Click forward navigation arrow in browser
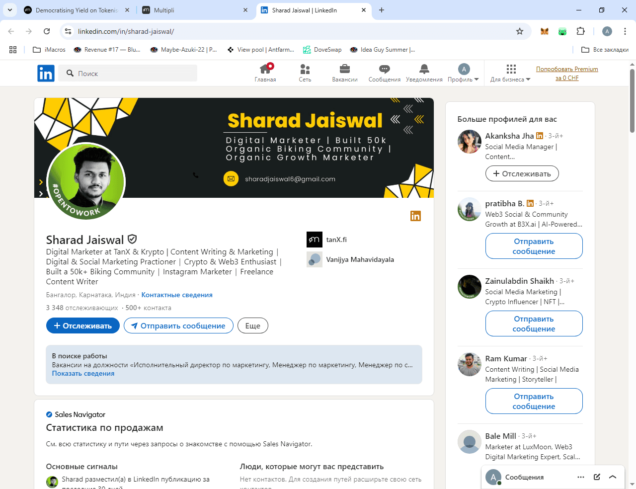Viewport: 636px width, 489px height. click(x=29, y=31)
